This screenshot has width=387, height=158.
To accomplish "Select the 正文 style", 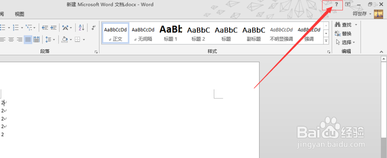I will click(115, 33).
